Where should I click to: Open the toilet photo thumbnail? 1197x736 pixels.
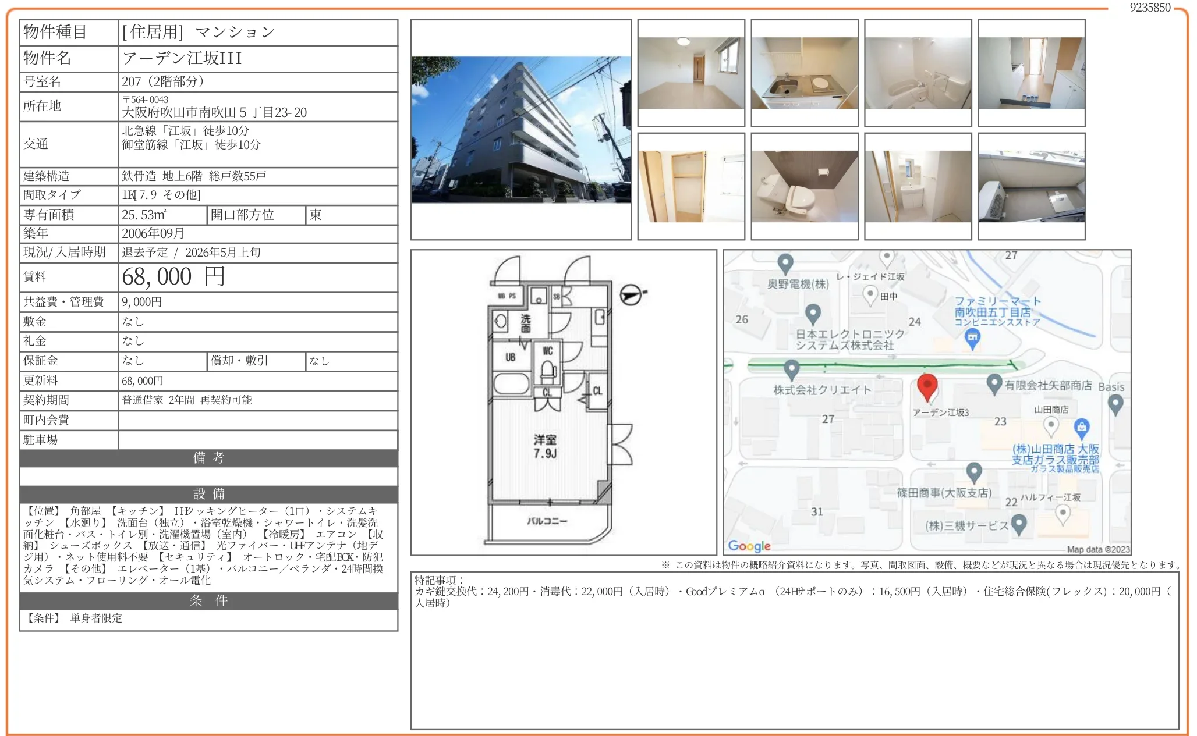(804, 186)
